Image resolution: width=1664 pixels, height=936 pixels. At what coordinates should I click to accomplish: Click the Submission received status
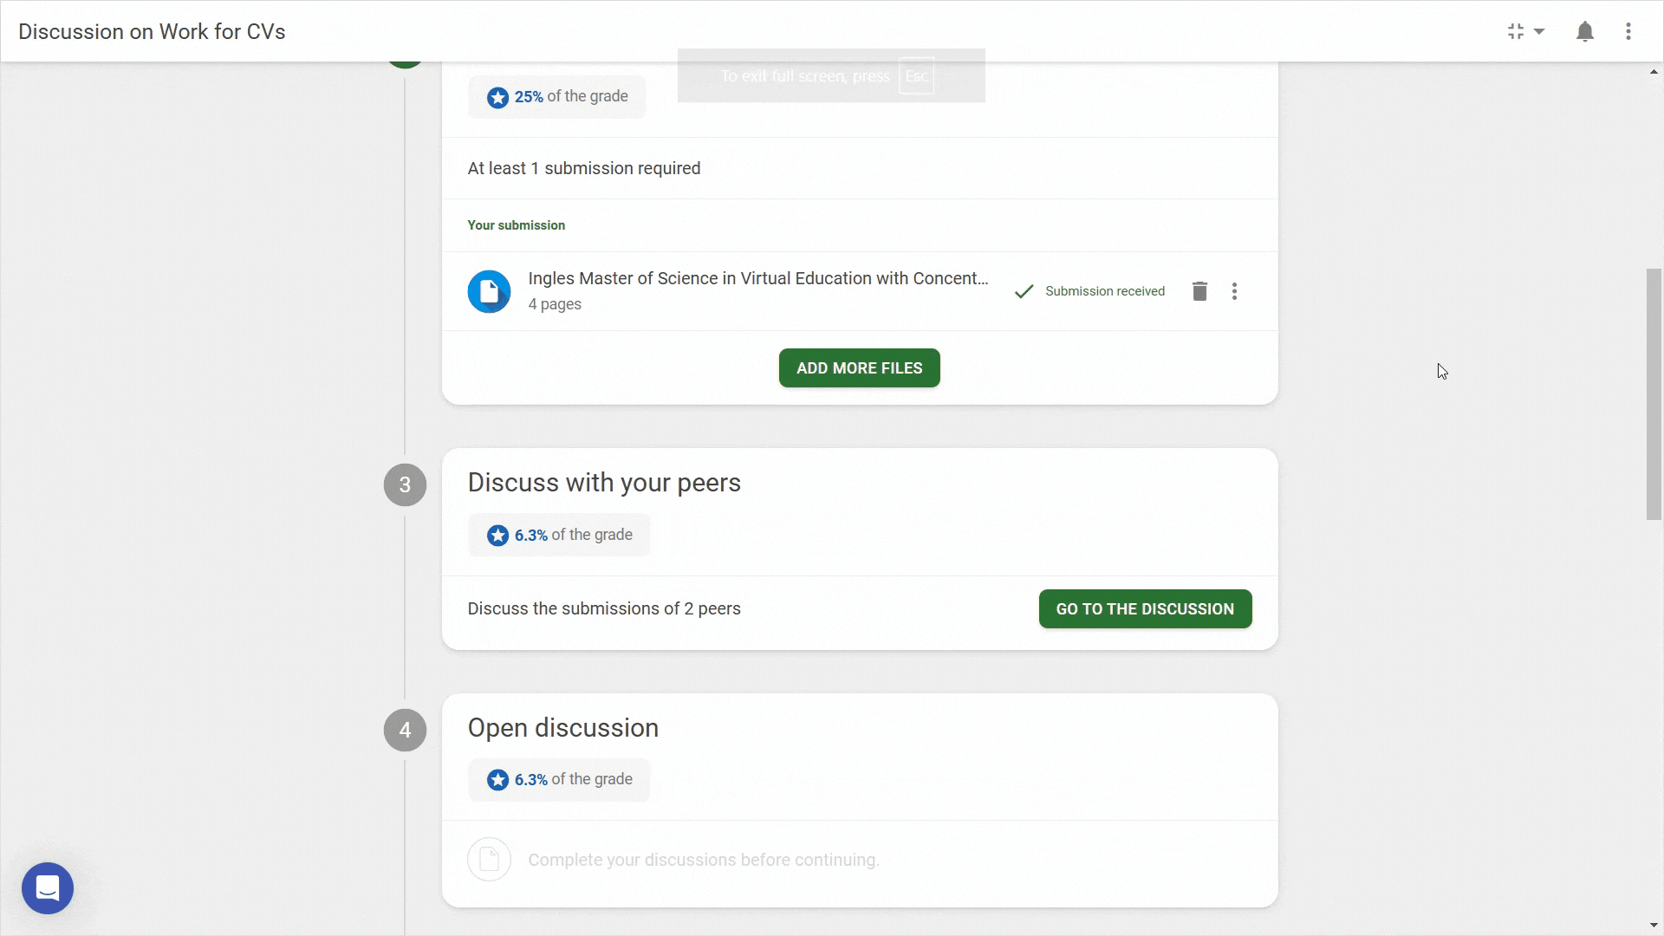tap(1090, 291)
